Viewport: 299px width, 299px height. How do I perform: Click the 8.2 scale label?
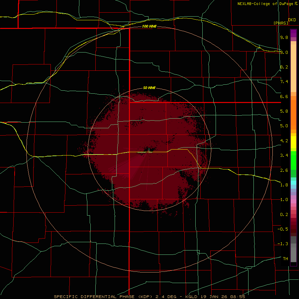(x=284, y=67)
